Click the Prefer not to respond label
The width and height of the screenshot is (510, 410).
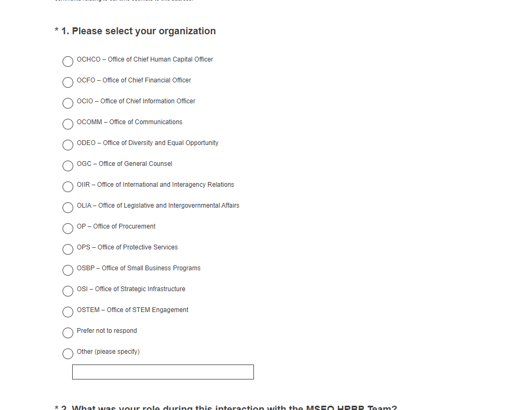[107, 331]
